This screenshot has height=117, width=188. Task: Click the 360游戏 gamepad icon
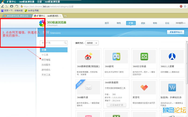(x=116, y=56)
